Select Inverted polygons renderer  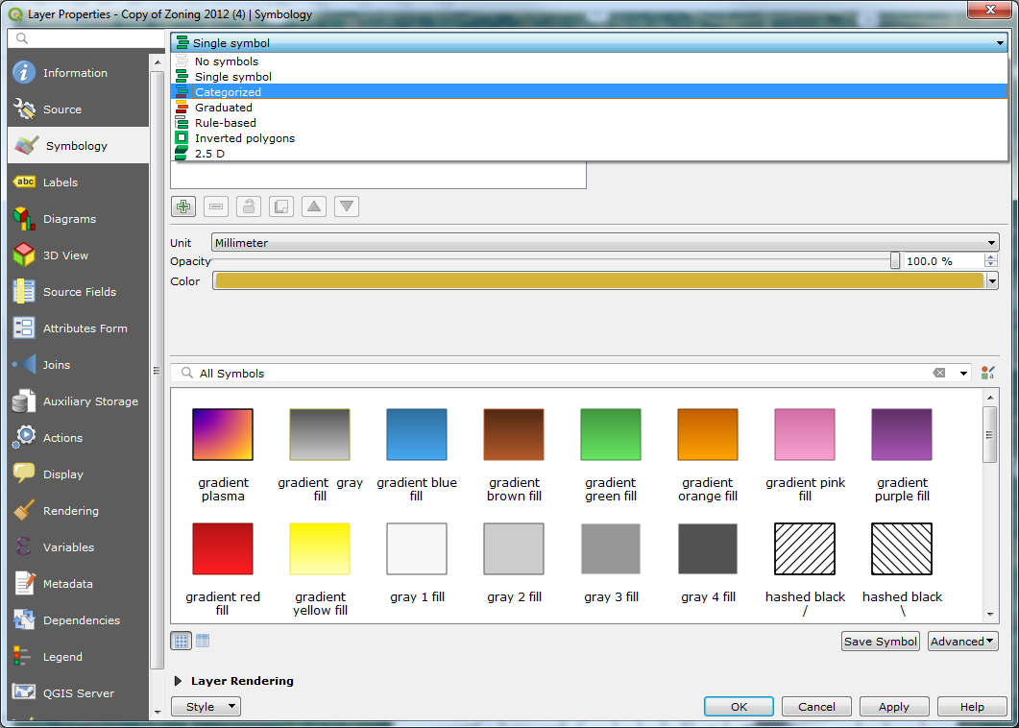(589, 138)
